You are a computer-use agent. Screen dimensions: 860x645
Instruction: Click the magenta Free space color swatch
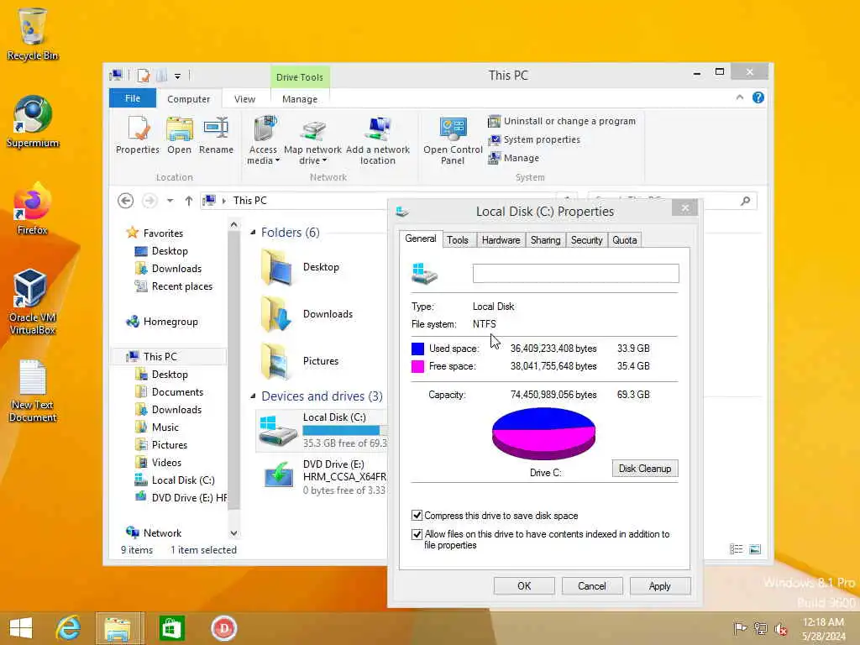pyautogui.click(x=417, y=366)
